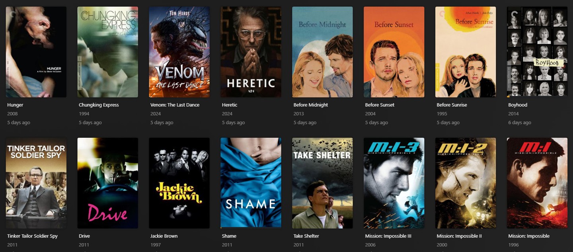The height and width of the screenshot is (252, 573).
Task: Open the Jackie Brown poster
Action: [x=179, y=183]
